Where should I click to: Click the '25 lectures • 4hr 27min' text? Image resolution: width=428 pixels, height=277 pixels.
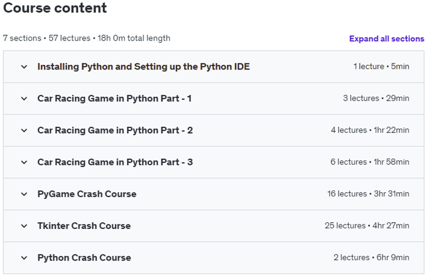tap(367, 226)
